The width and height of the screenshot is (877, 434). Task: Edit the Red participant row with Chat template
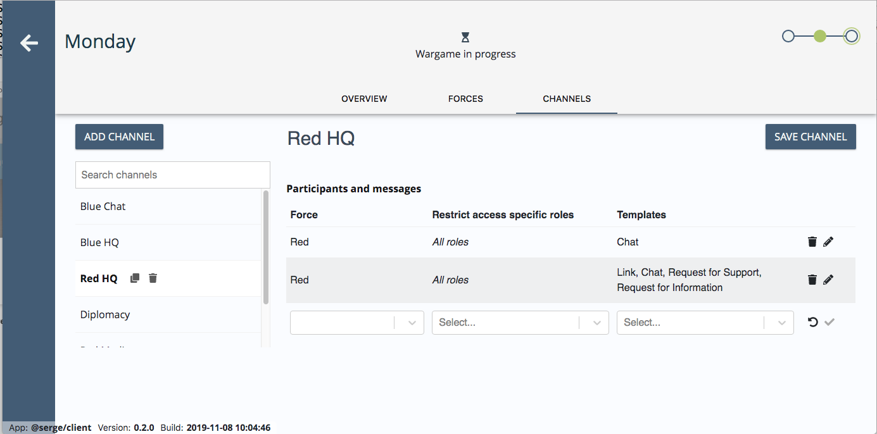828,242
